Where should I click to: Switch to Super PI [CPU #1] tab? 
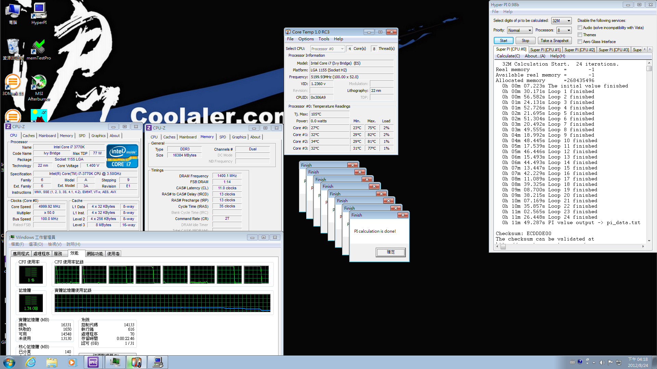(545, 50)
